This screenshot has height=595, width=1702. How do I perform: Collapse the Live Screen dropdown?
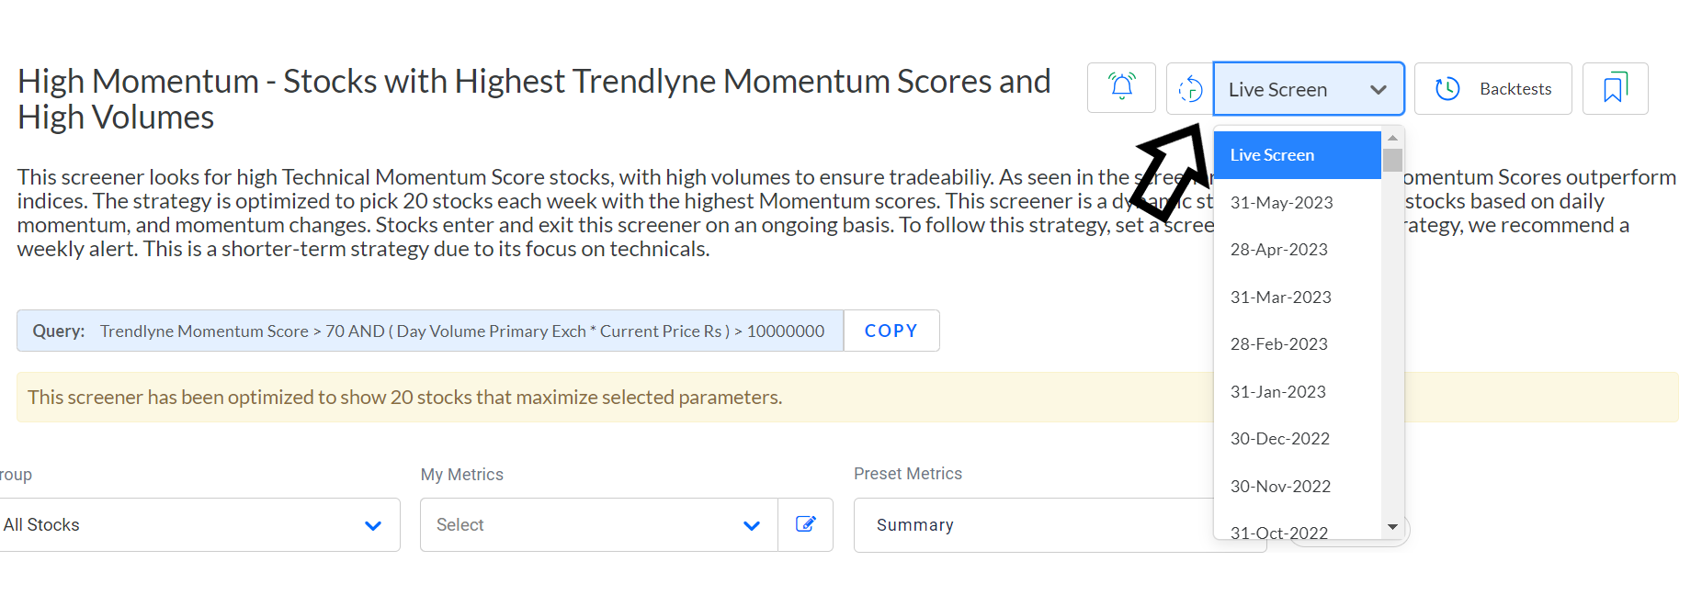[1309, 89]
